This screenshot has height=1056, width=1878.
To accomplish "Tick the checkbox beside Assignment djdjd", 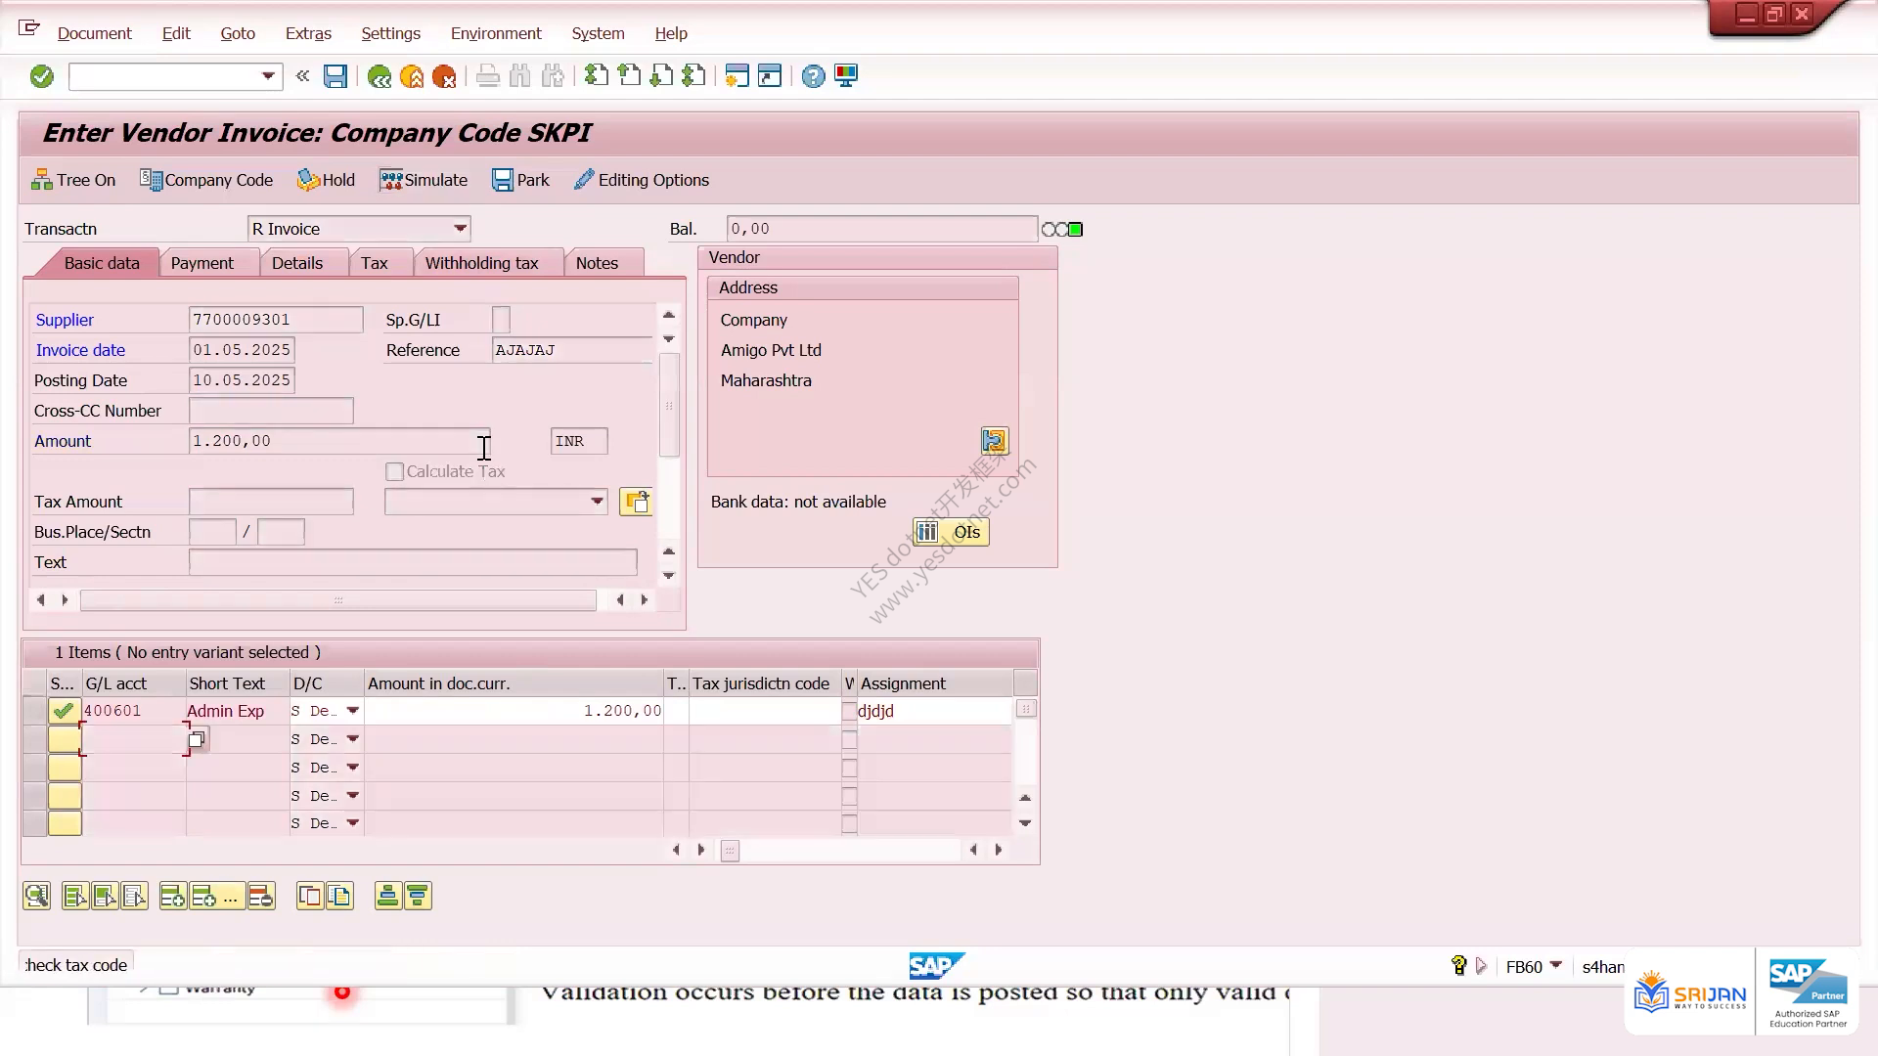I will [x=849, y=712].
